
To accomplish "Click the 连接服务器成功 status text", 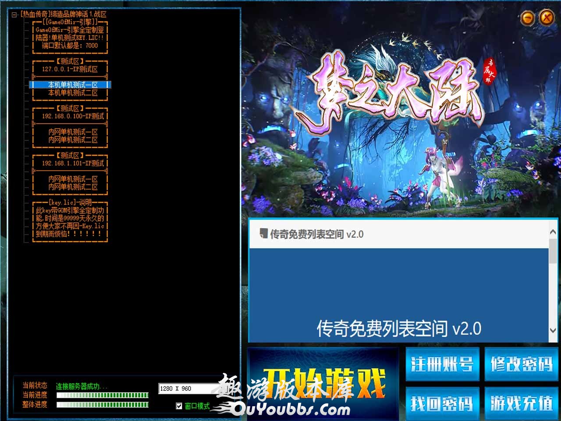I will click(x=82, y=386).
